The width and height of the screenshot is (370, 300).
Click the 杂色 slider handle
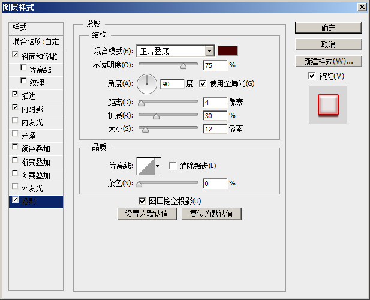tap(139, 184)
